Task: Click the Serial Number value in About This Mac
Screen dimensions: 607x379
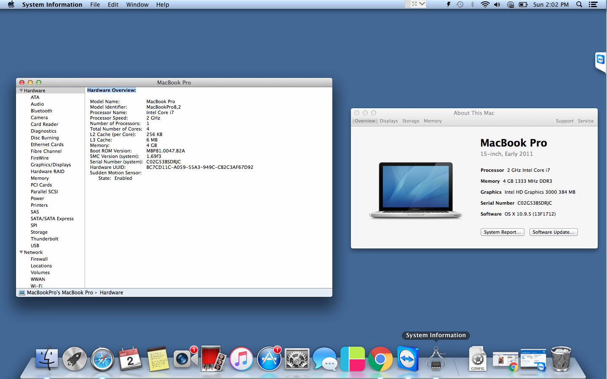Action: click(535, 203)
